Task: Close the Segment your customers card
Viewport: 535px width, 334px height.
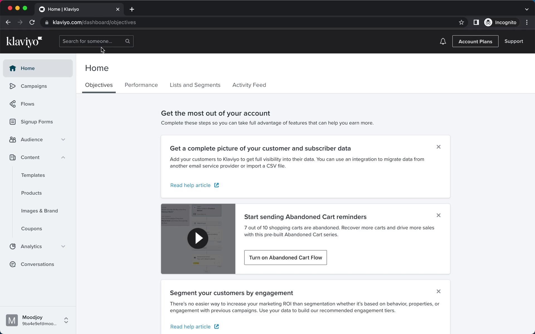Action: (x=438, y=291)
